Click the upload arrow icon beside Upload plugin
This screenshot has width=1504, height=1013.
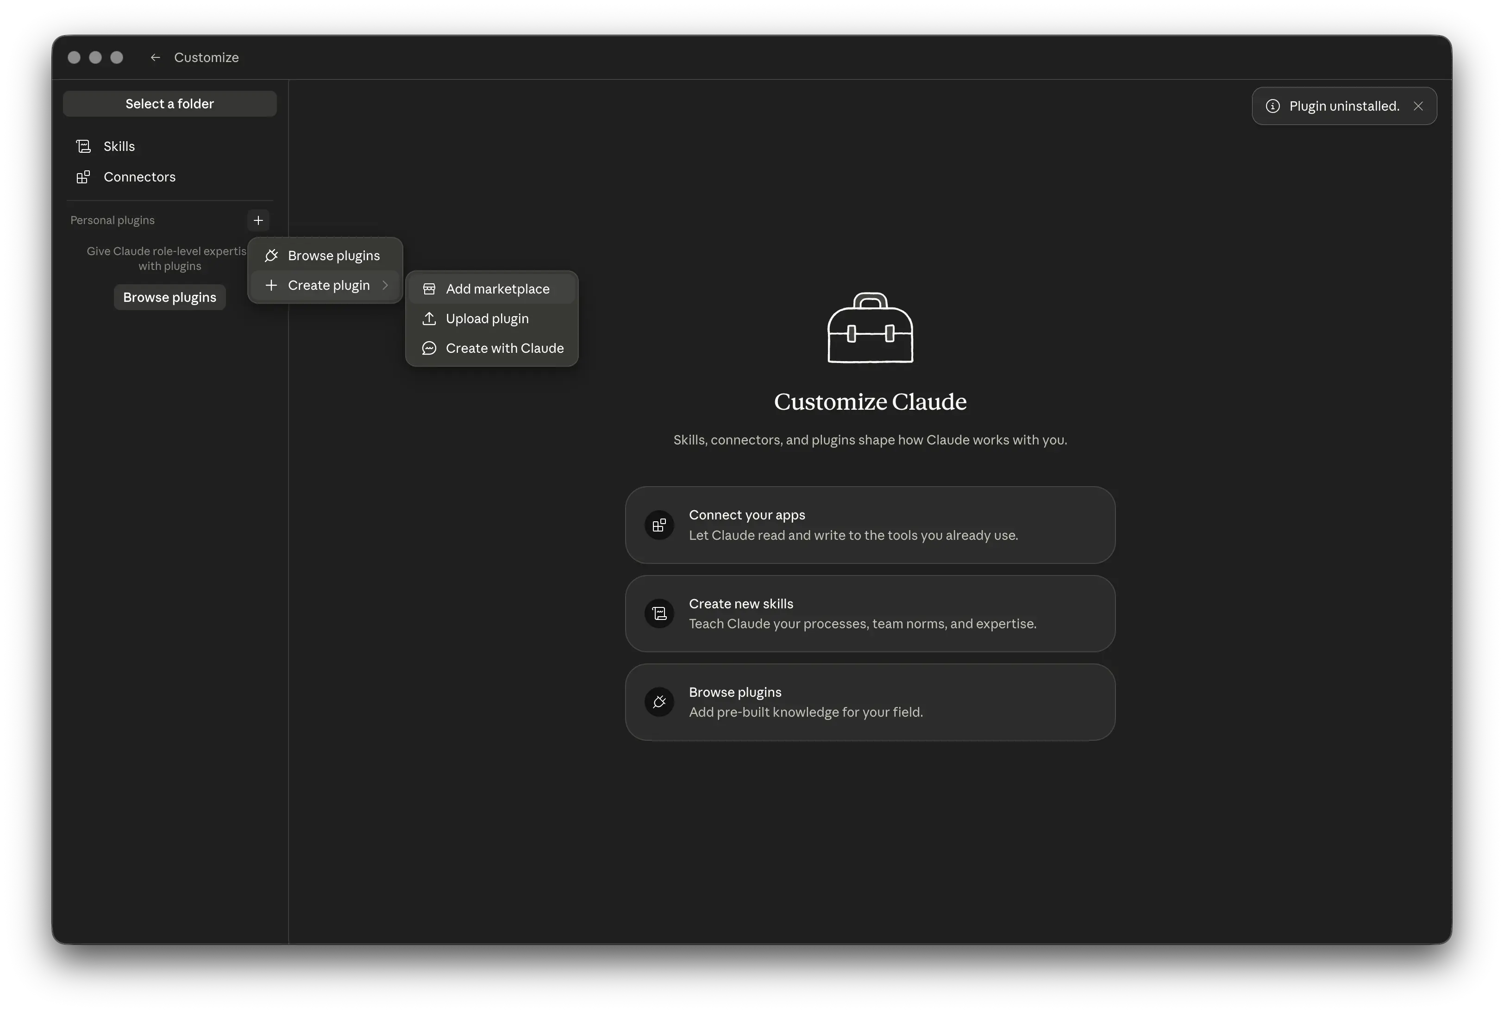(429, 319)
